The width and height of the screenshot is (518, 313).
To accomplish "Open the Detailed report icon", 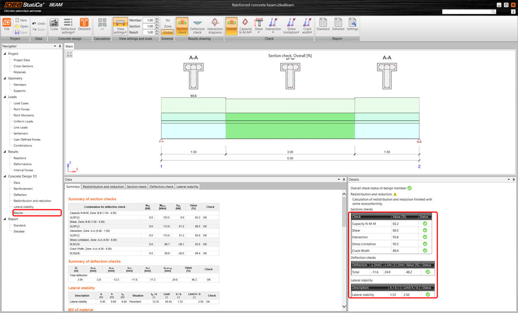I will point(338,25).
